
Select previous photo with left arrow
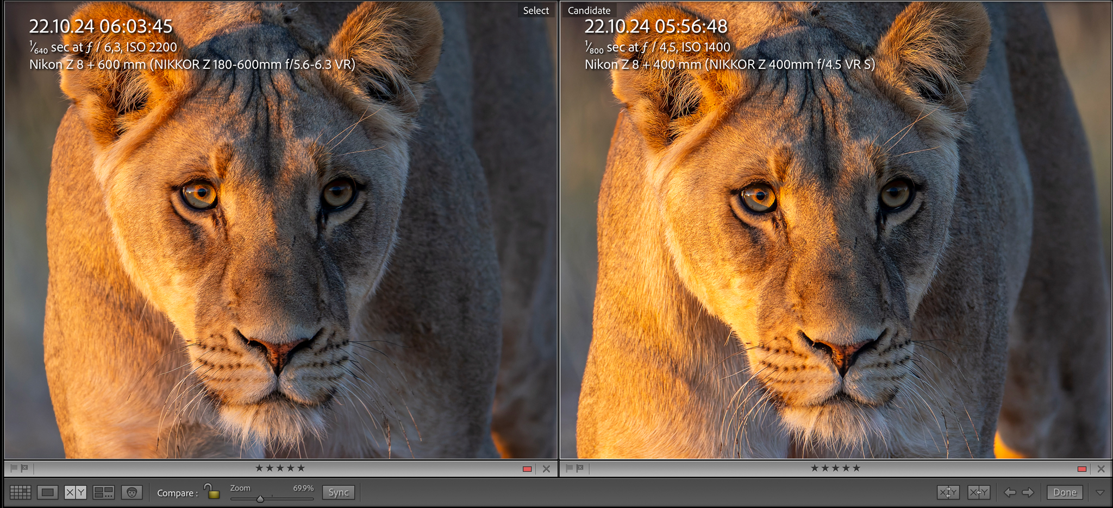1010,492
